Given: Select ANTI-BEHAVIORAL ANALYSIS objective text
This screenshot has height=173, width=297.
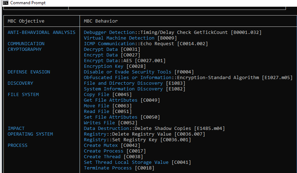Looking at the screenshot, I should (42, 32).
